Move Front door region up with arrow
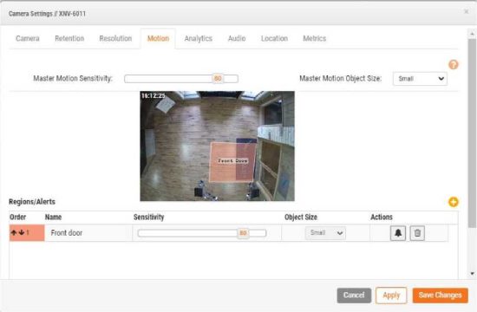This screenshot has width=477, height=312. point(14,233)
